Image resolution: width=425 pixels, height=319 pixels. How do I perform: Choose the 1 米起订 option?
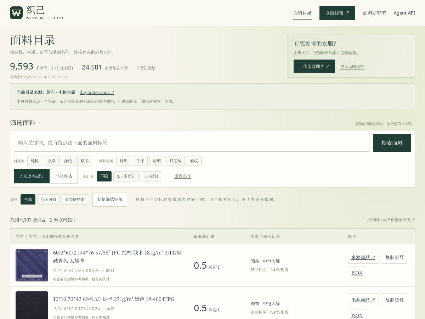151,176
